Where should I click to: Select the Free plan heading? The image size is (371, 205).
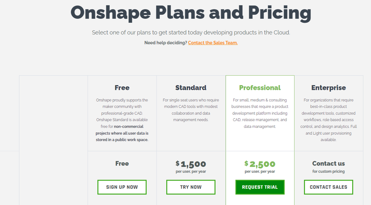pyautogui.click(x=122, y=88)
